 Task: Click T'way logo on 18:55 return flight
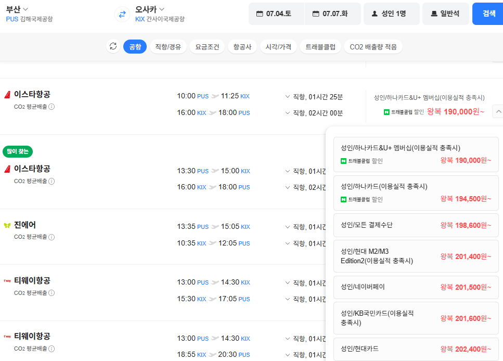(x=7, y=336)
